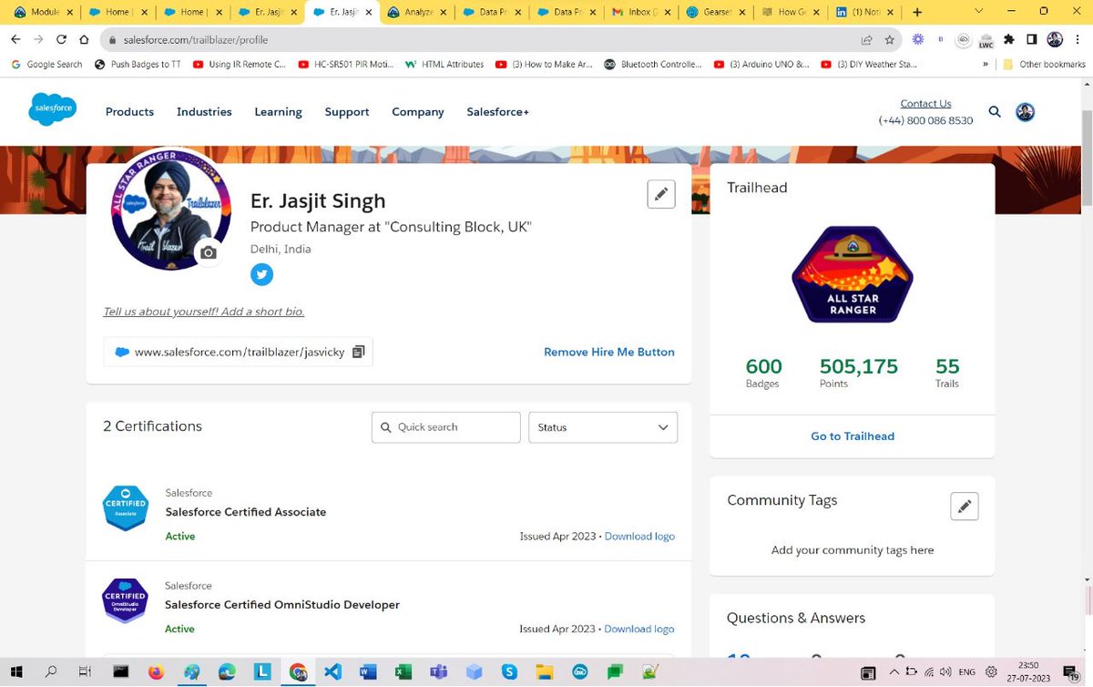This screenshot has height=687, width=1093.
Task: Open the Support navigation menu
Action: click(347, 112)
